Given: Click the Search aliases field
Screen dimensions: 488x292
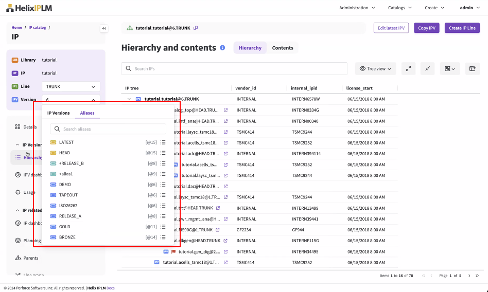Looking at the screenshot, I should click(108, 129).
